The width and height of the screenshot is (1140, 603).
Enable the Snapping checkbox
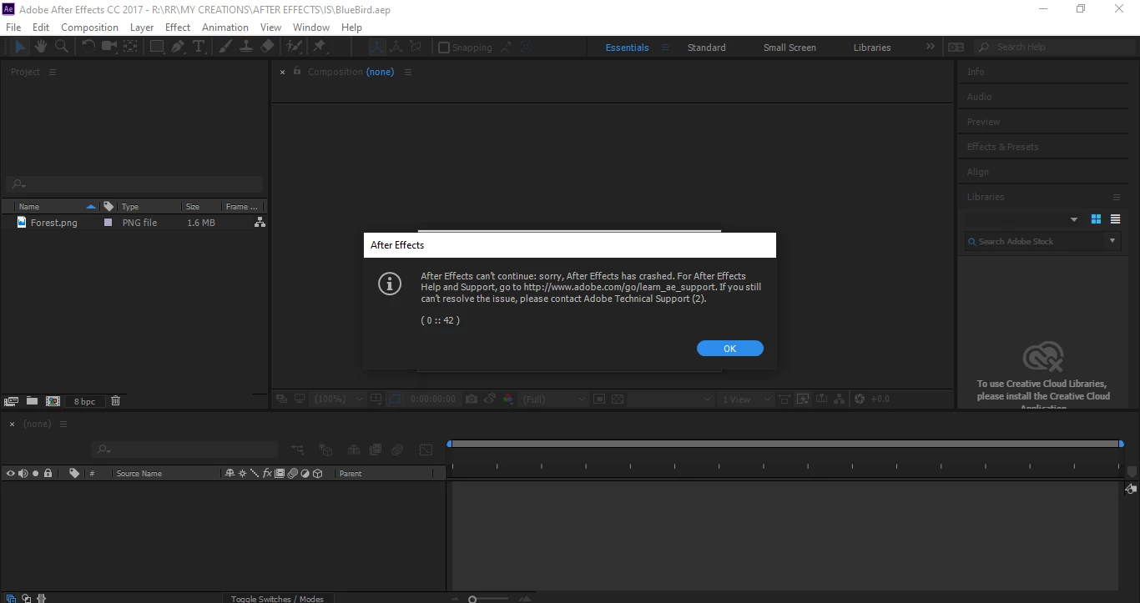tap(444, 48)
